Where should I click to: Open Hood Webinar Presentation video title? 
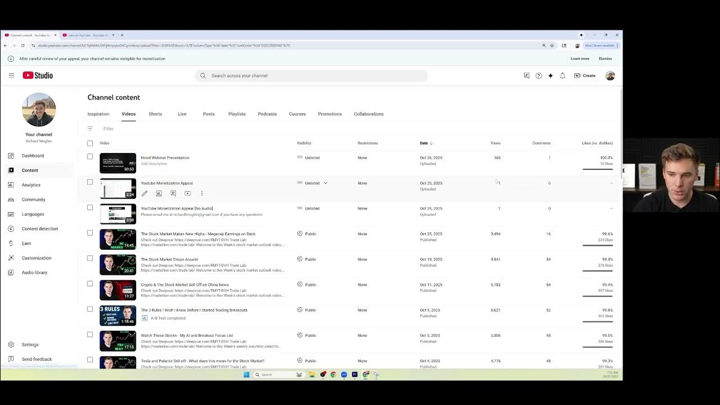tap(165, 158)
